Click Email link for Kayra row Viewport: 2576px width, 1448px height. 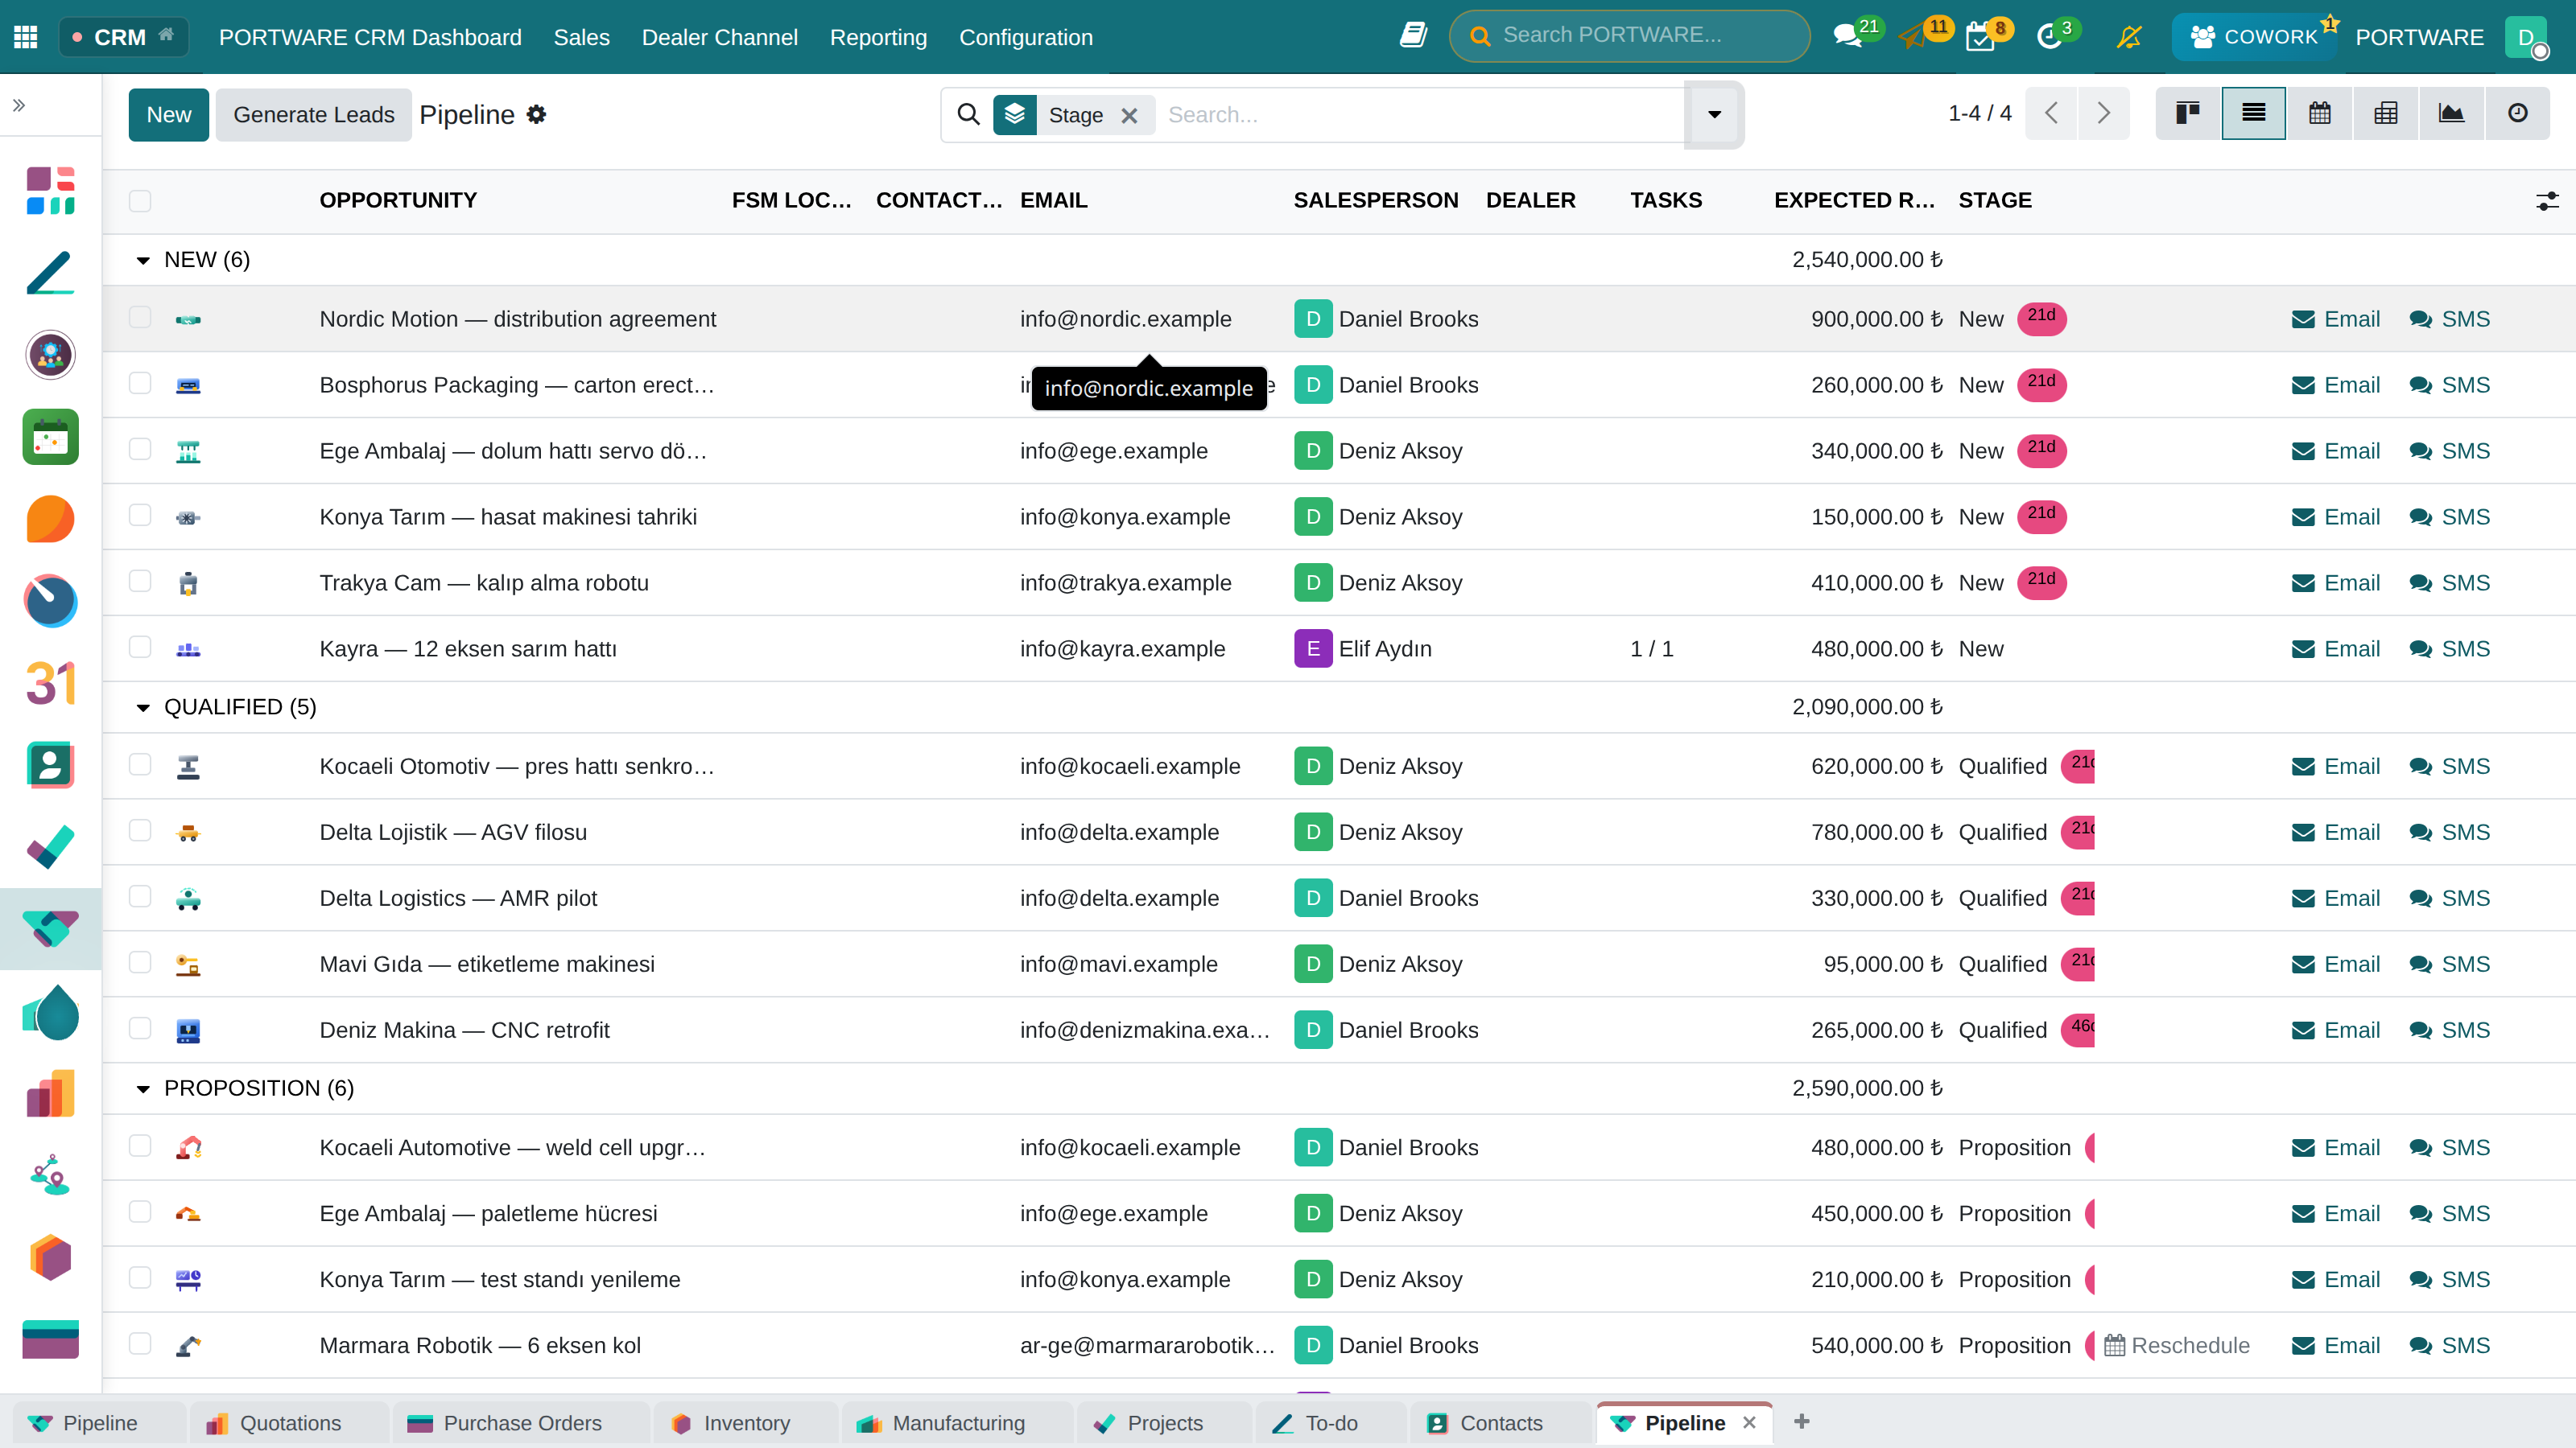pos(2335,648)
